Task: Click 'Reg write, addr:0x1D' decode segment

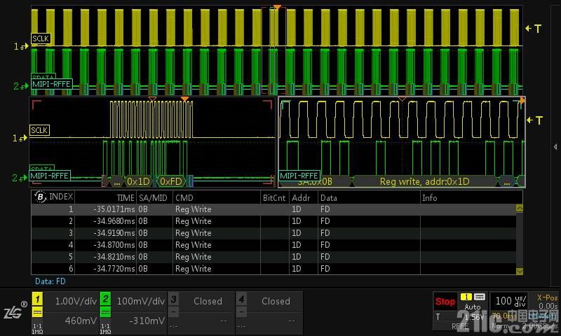Action: tap(424, 182)
